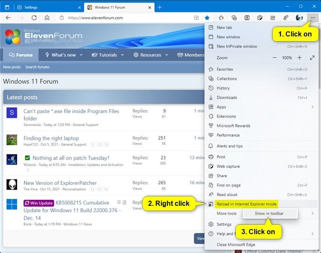Image resolution: width=321 pixels, height=253 pixels.
Task: Select Share in the menu
Action: (x=261, y=176)
